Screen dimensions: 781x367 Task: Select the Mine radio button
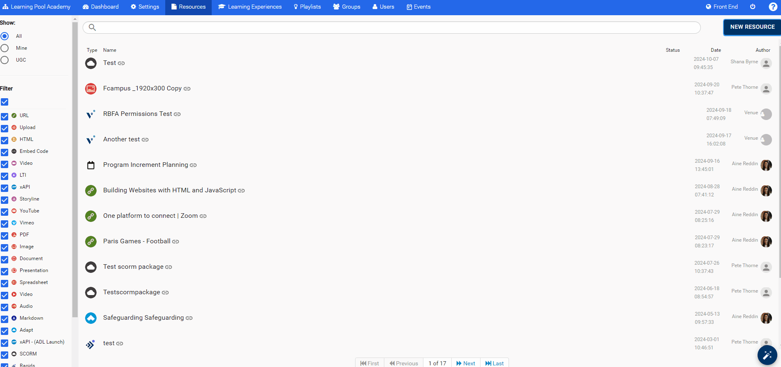tap(5, 48)
